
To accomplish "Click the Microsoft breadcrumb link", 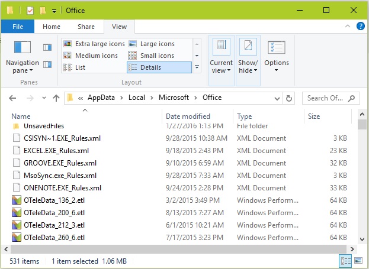I will [x=174, y=98].
